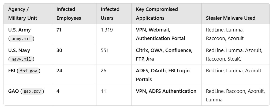Click the fbi.gov code label
The width and height of the screenshot is (273, 107).
click(x=29, y=71)
